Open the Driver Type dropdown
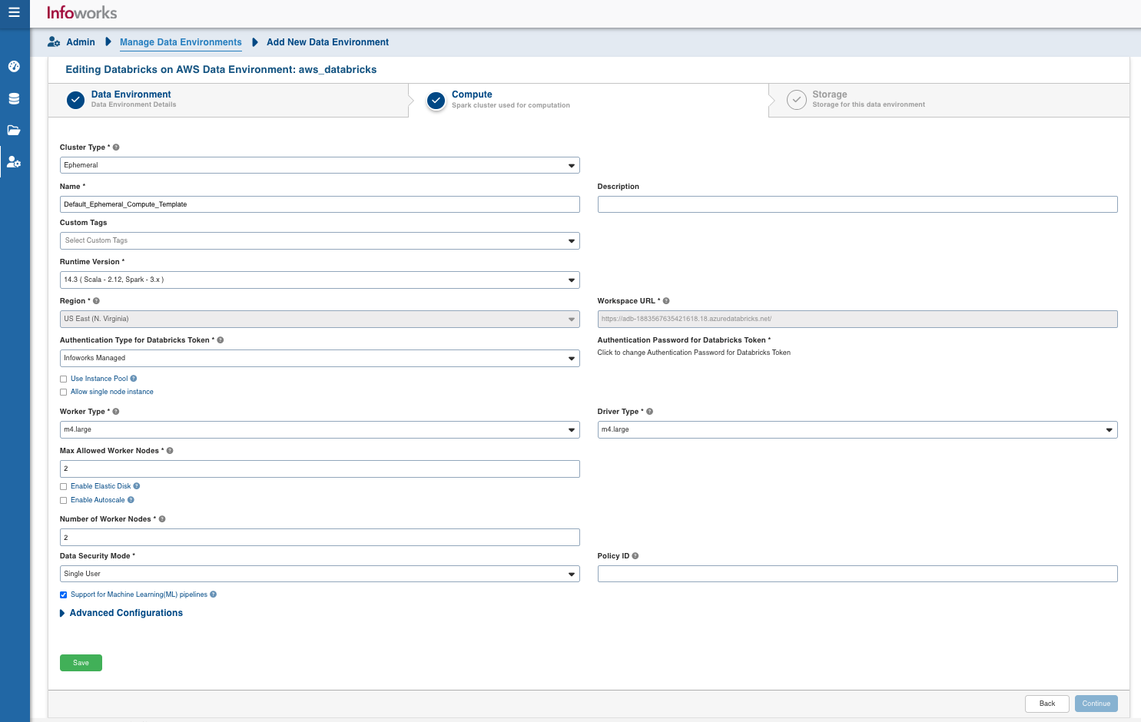The image size is (1141, 722). click(x=857, y=429)
